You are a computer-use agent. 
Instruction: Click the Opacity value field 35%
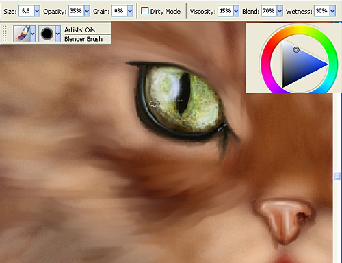[x=76, y=11]
